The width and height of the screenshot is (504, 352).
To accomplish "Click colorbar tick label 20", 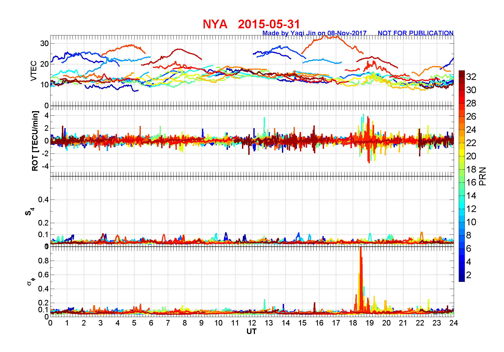I will pos(471,156).
